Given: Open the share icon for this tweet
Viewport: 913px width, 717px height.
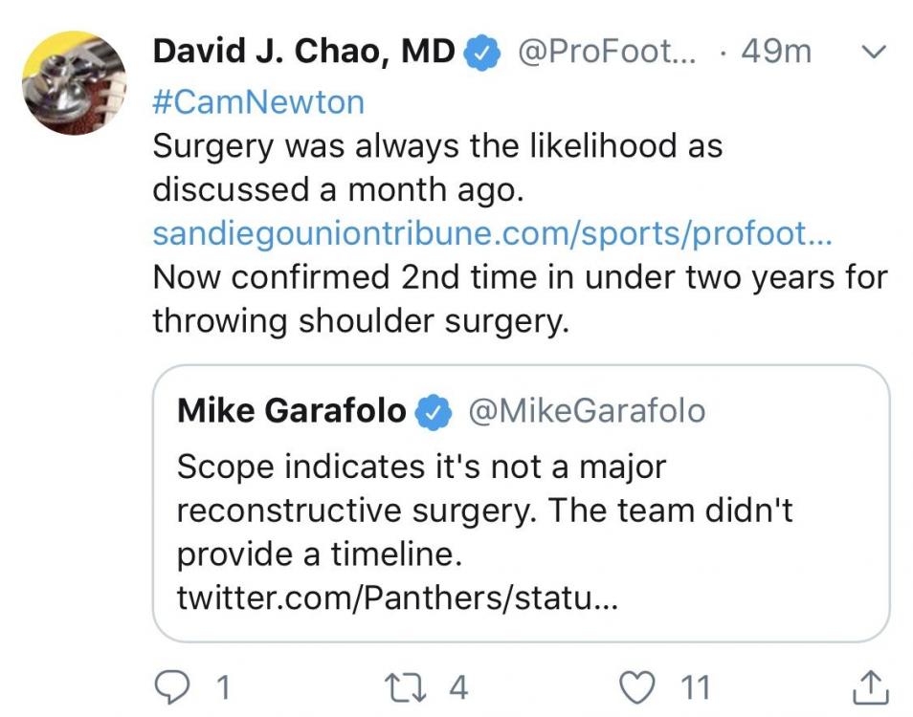Looking at the screenshot, I should (870, 685).
